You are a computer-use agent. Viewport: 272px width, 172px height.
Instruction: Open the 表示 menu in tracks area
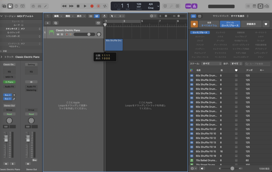pos(81,16)
